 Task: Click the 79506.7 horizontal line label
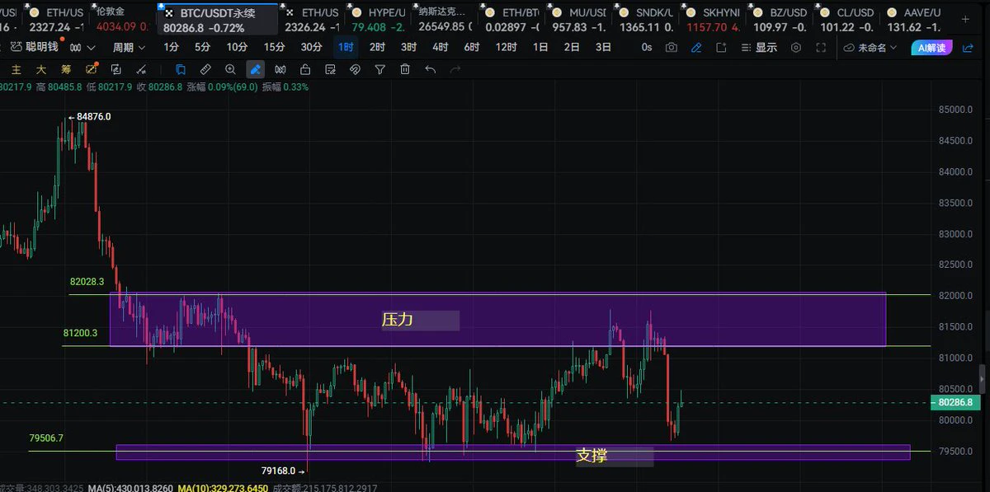46,438
